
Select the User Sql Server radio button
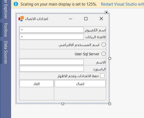tap(104, 54)
